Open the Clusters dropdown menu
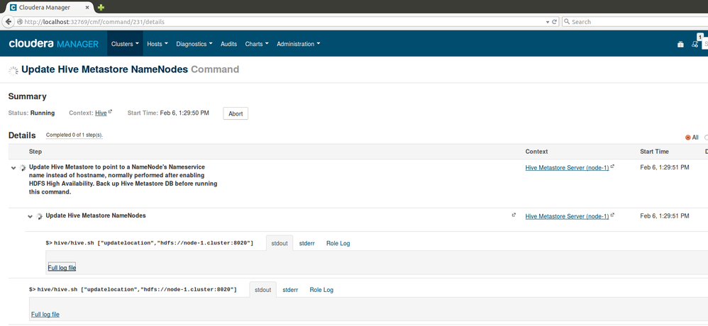Viewport: 708px width, 326px height. pyautogui.click(x=125, y=44)
